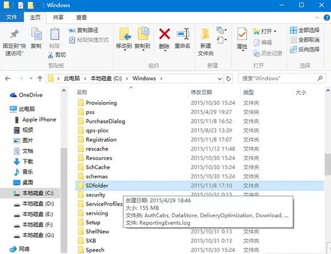The image size is (331, 254).
Task: Click Select none (全部取消)
Action: tap(304, 39)
